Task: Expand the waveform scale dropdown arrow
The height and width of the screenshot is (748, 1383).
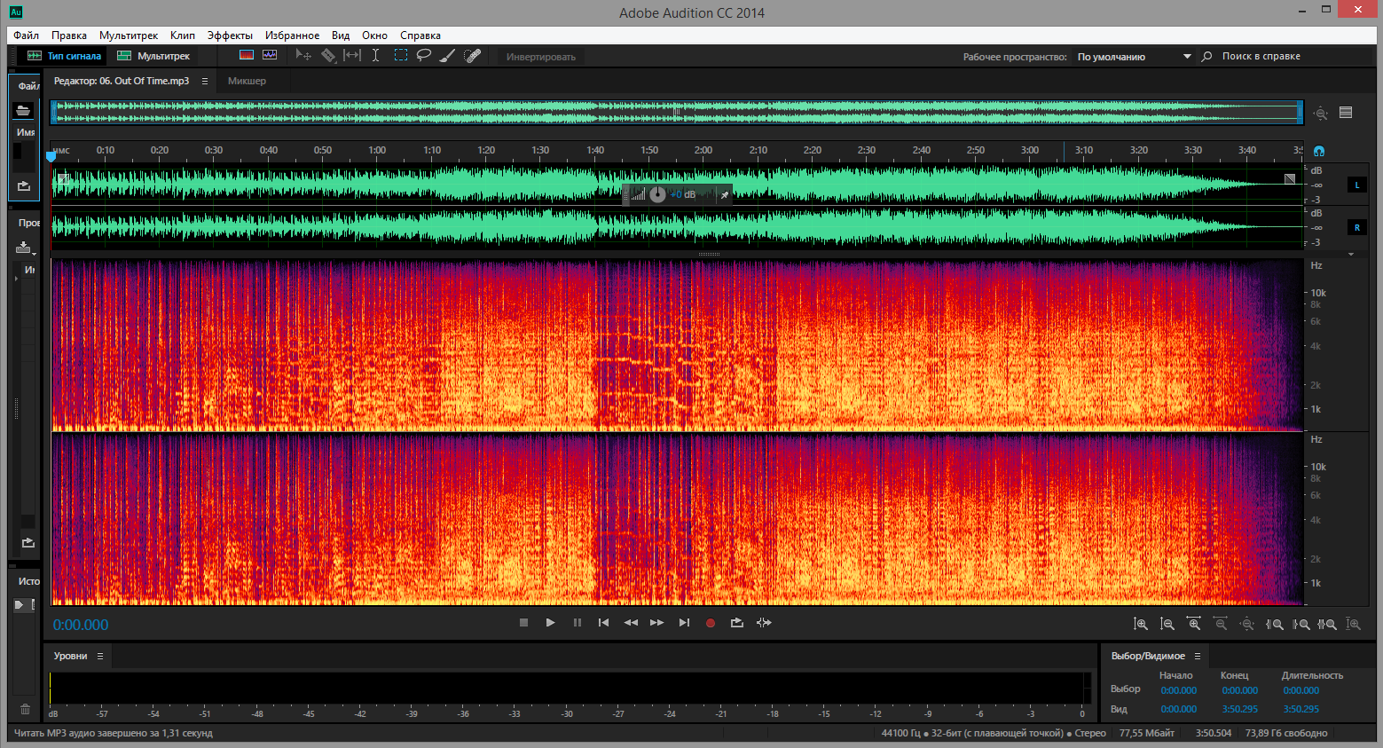Action: 1351,254
